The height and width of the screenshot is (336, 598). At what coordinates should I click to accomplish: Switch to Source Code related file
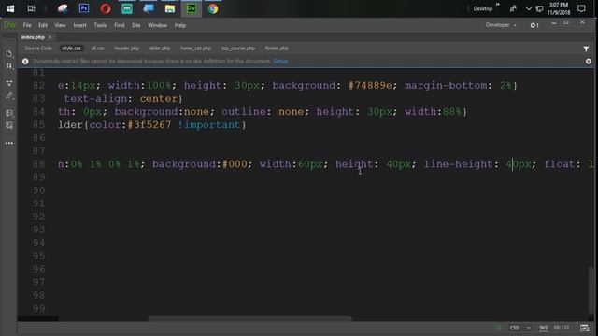(x=38, y=49)
